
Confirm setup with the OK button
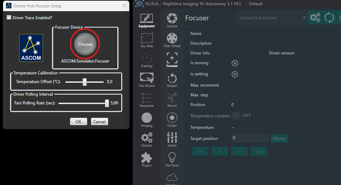click(x=79, y=121)
